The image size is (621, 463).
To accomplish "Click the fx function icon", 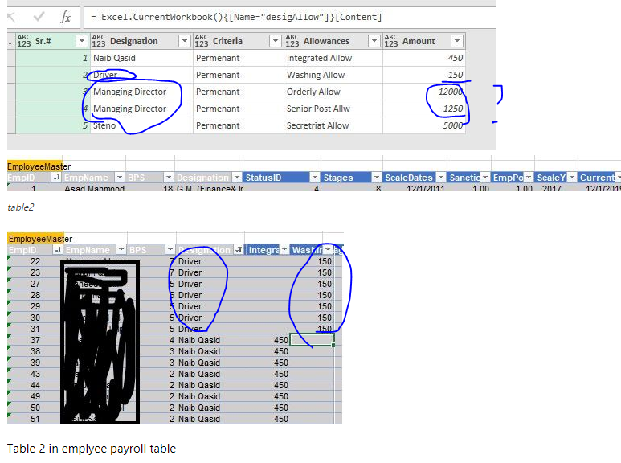I will pos(65,17).
